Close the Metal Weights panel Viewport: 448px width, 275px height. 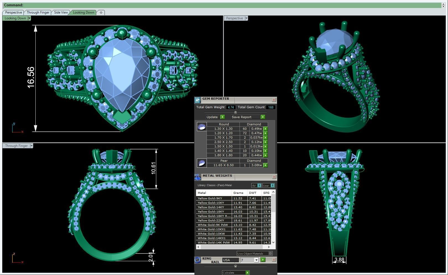tap(274, 177)
